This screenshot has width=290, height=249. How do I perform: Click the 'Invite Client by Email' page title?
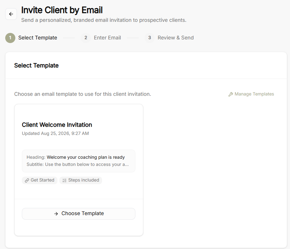point(62,10)
